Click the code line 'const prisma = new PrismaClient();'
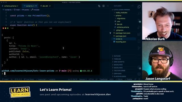 point(30,16)
